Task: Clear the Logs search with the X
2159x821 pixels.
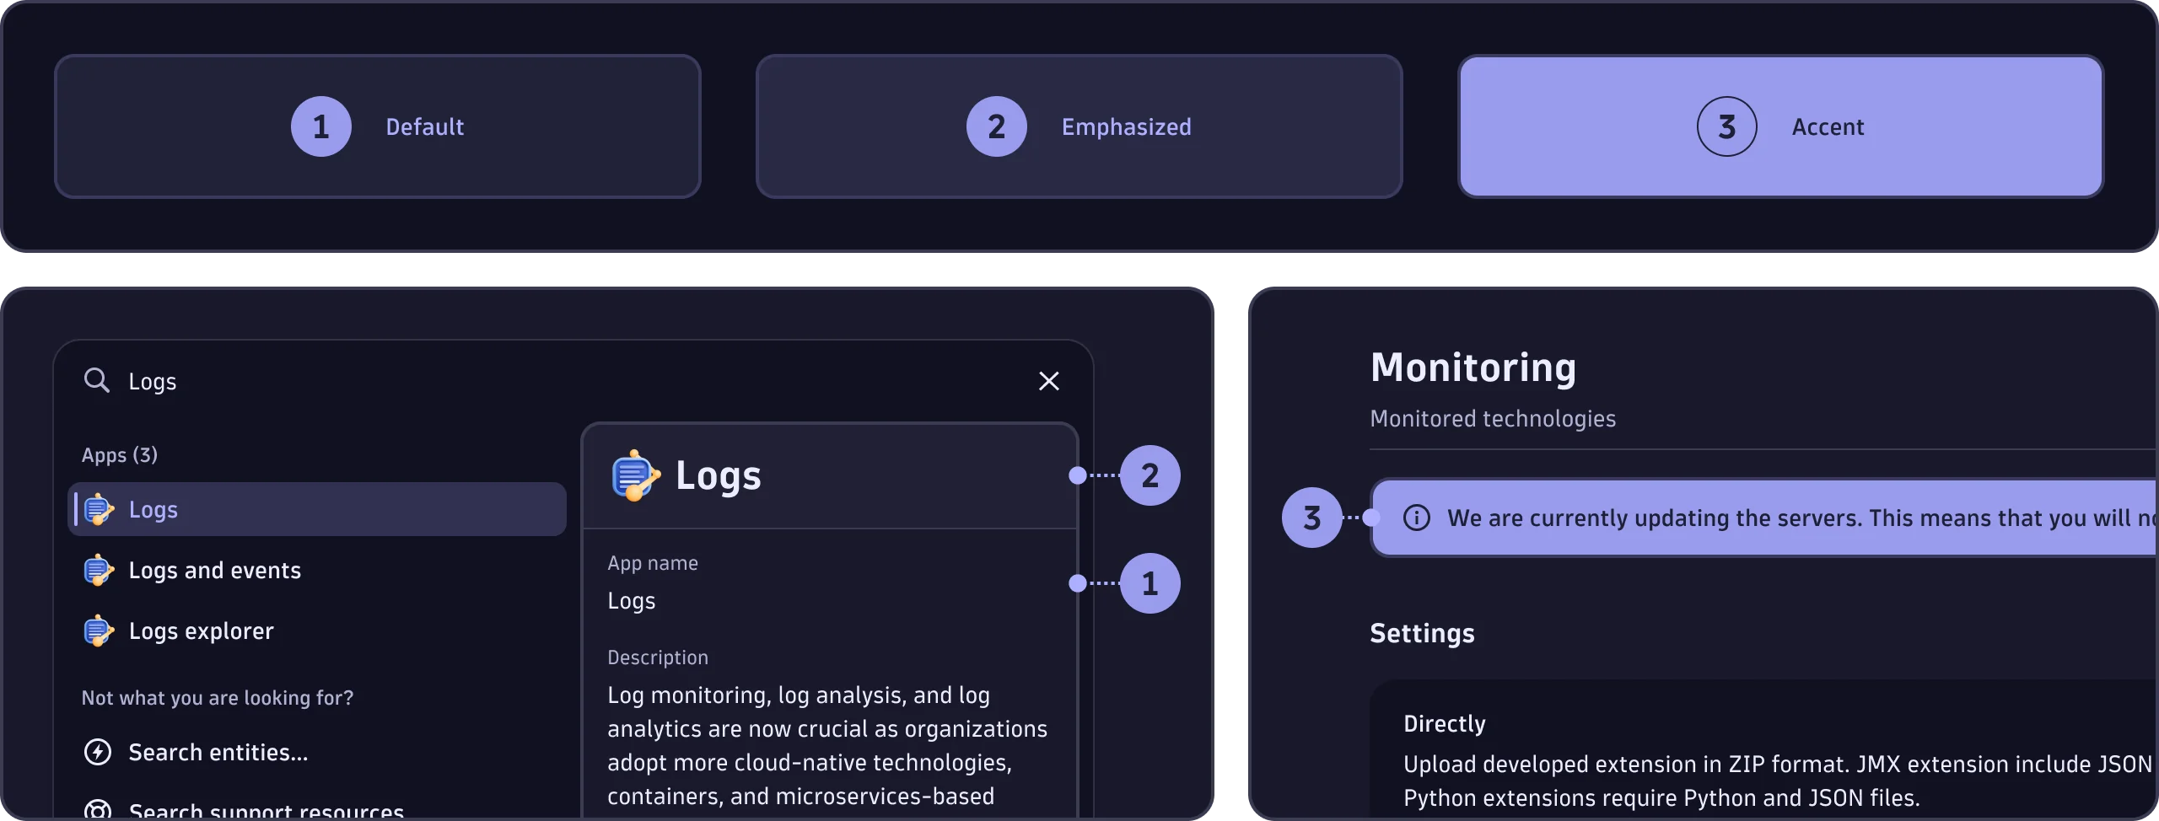Action: point(1048,381)
